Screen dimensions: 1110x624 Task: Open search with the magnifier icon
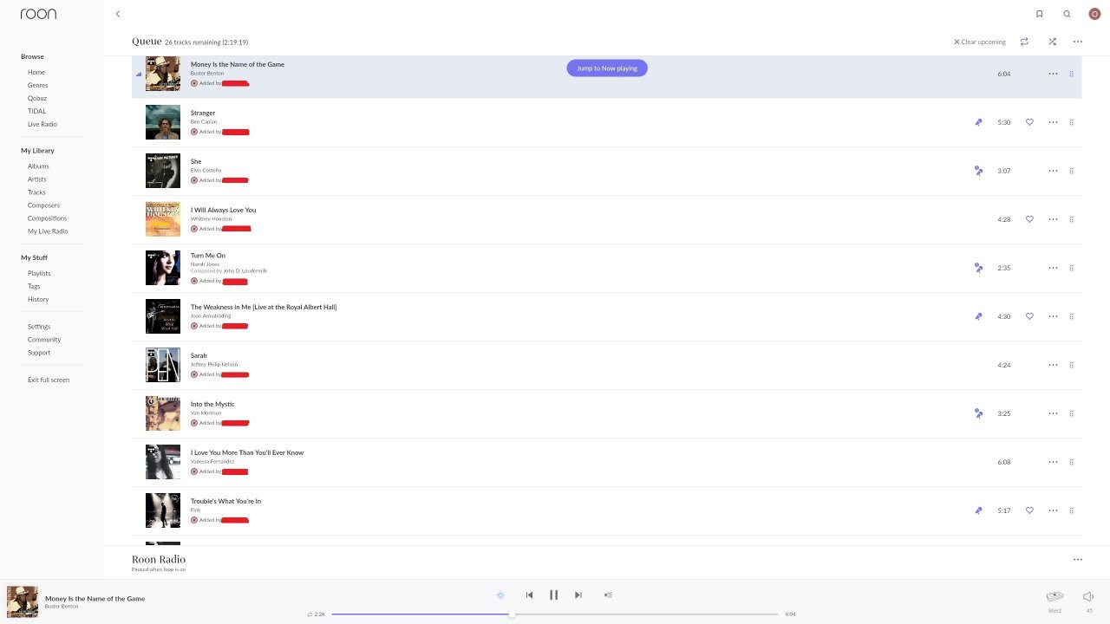[1067, 14]
